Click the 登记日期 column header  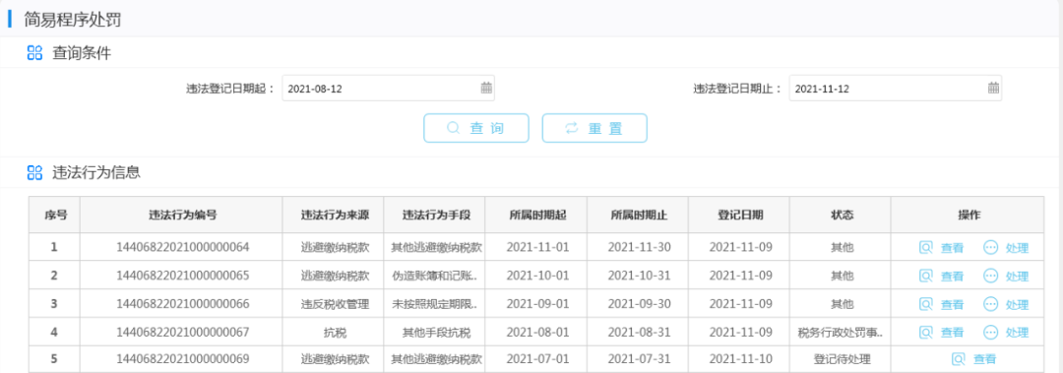coord(739,215)
